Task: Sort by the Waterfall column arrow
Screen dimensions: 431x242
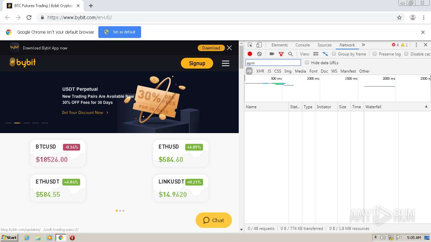Action: click(x=426, y=107)
